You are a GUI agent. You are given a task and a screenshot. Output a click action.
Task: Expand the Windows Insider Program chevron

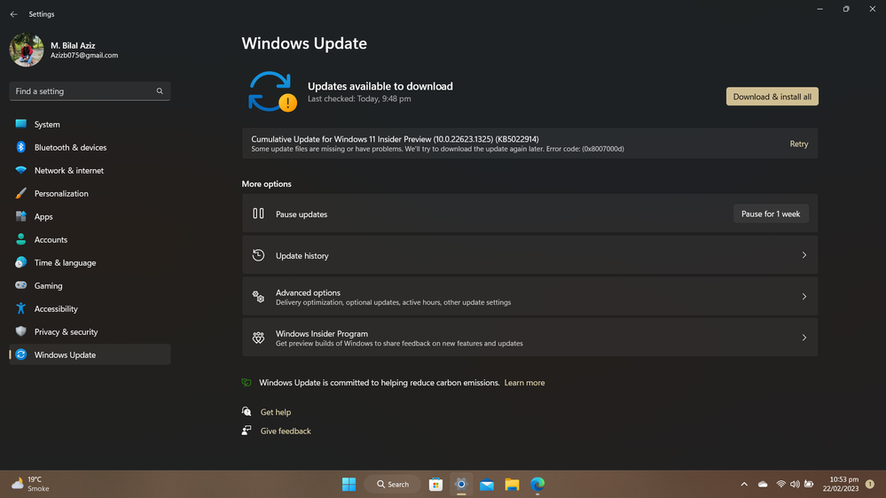pyautogui.click(x=804, y=338)
